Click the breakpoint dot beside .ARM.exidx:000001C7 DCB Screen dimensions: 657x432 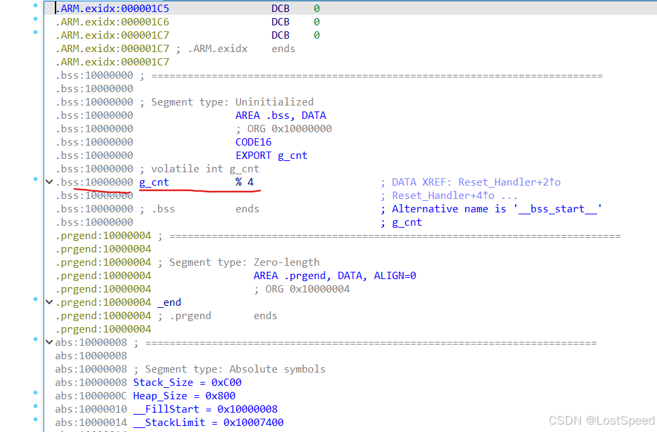(35, 32)
